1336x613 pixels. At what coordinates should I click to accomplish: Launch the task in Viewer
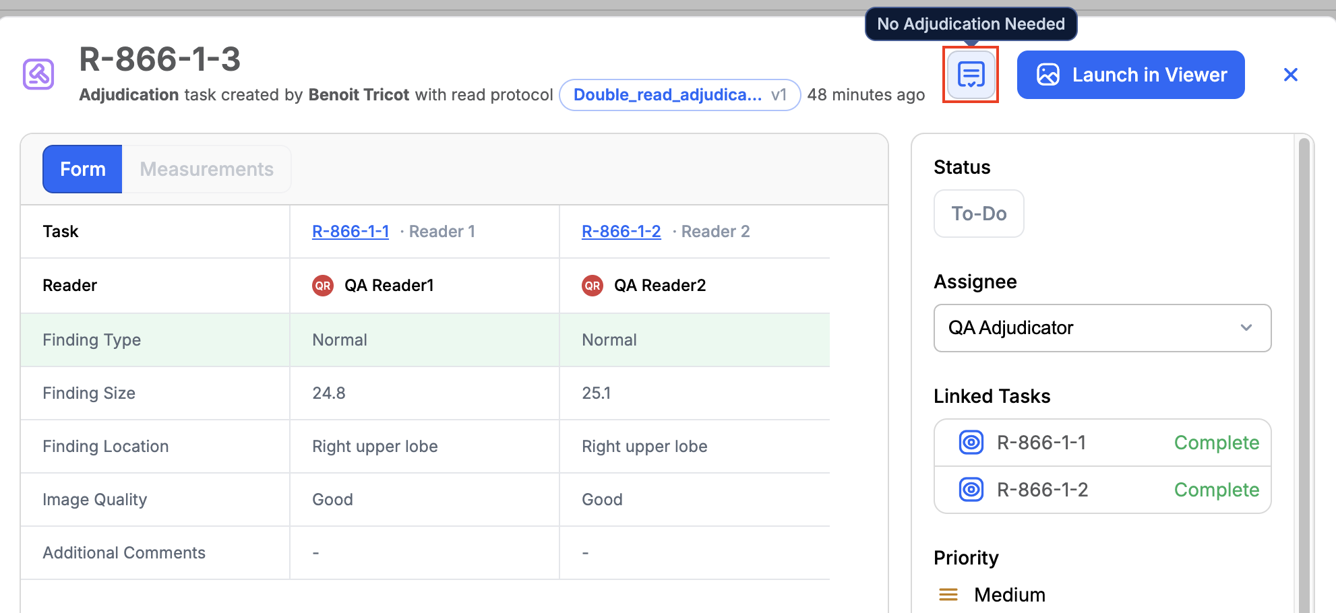pyautogui.click(x=1130, y=75)
